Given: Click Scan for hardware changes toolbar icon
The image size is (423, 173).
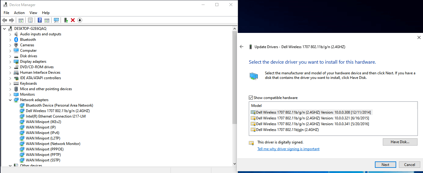Looking at the screenshot, I should click(56, 20).
